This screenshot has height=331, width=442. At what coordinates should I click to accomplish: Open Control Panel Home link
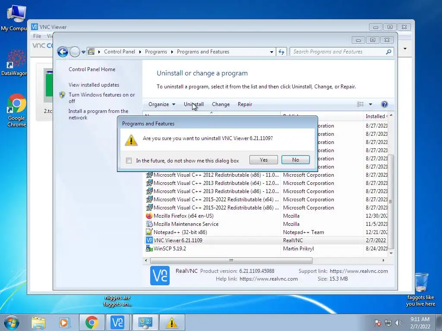(x=92, y=69)
